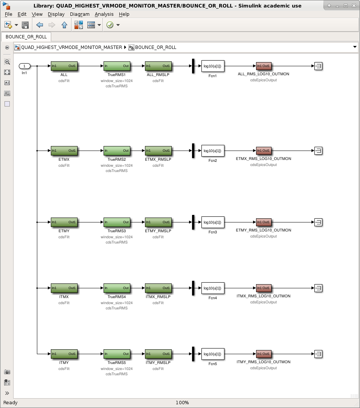Image resolution: width=360 pixels, height=408 pixels.
Task: Select the ALL cdsFilt block
Action: pos(64,66)
